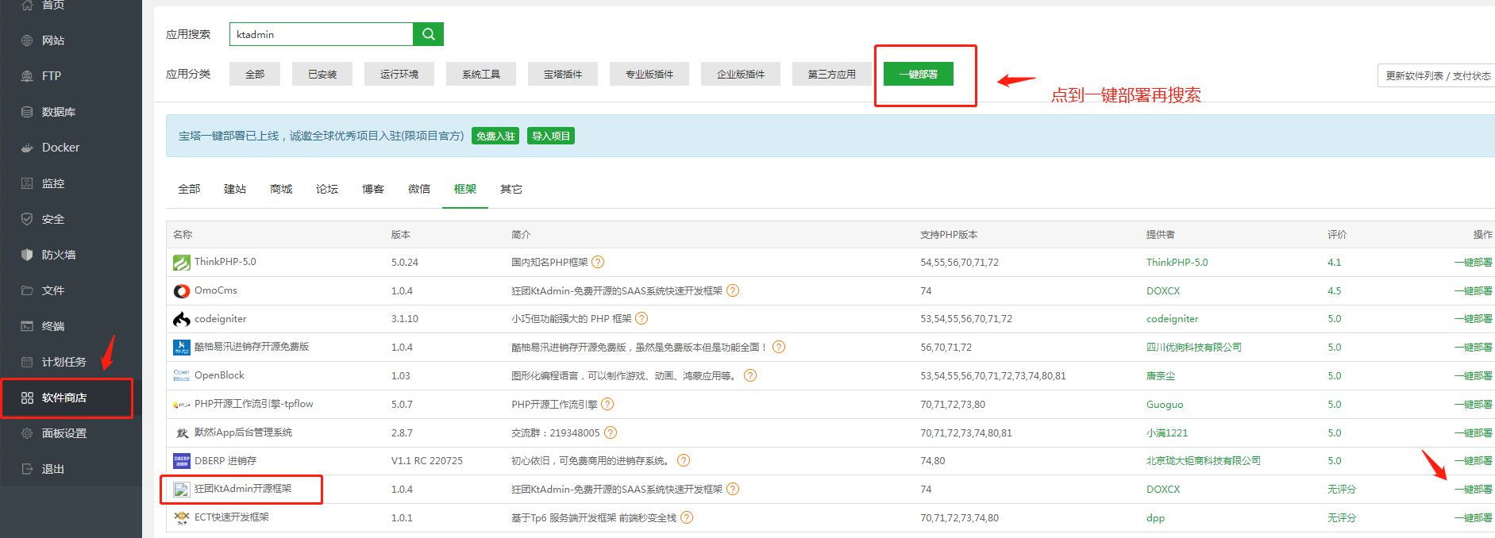Open the 网站 sidebar icon
Viewport: 1495px width, 538px height.
point(27,40)
